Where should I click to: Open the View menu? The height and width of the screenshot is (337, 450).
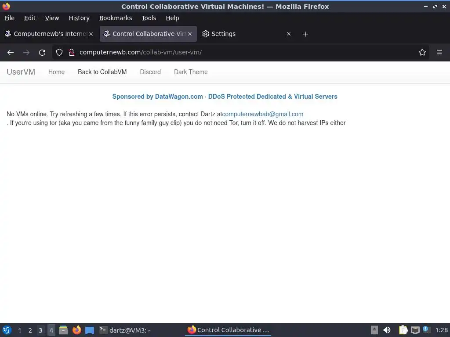point(52,18)
